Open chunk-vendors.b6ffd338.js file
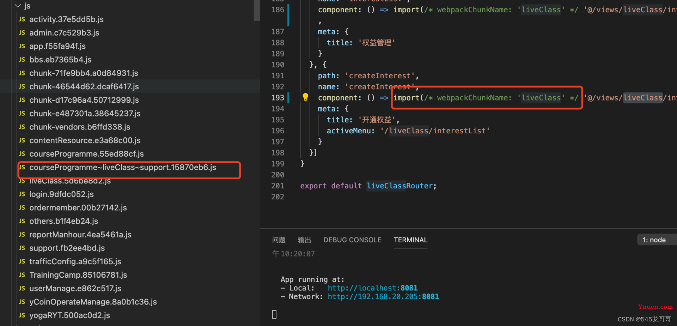Screen dimensions: 677x326 80,127
